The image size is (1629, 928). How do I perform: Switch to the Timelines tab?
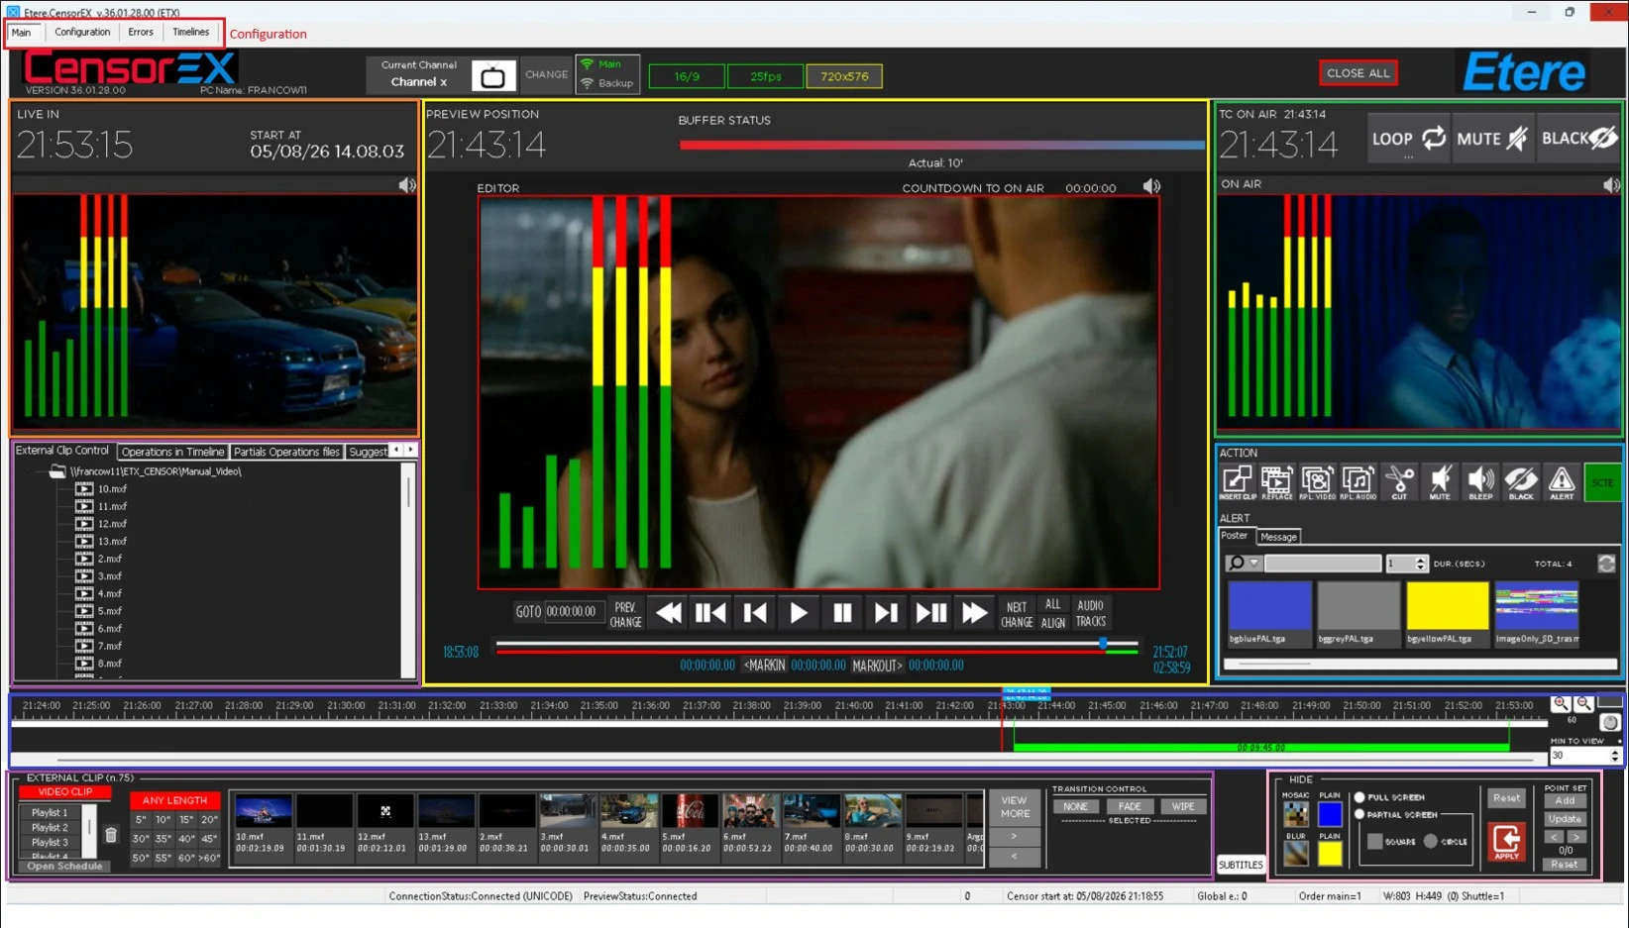(191, 32)
